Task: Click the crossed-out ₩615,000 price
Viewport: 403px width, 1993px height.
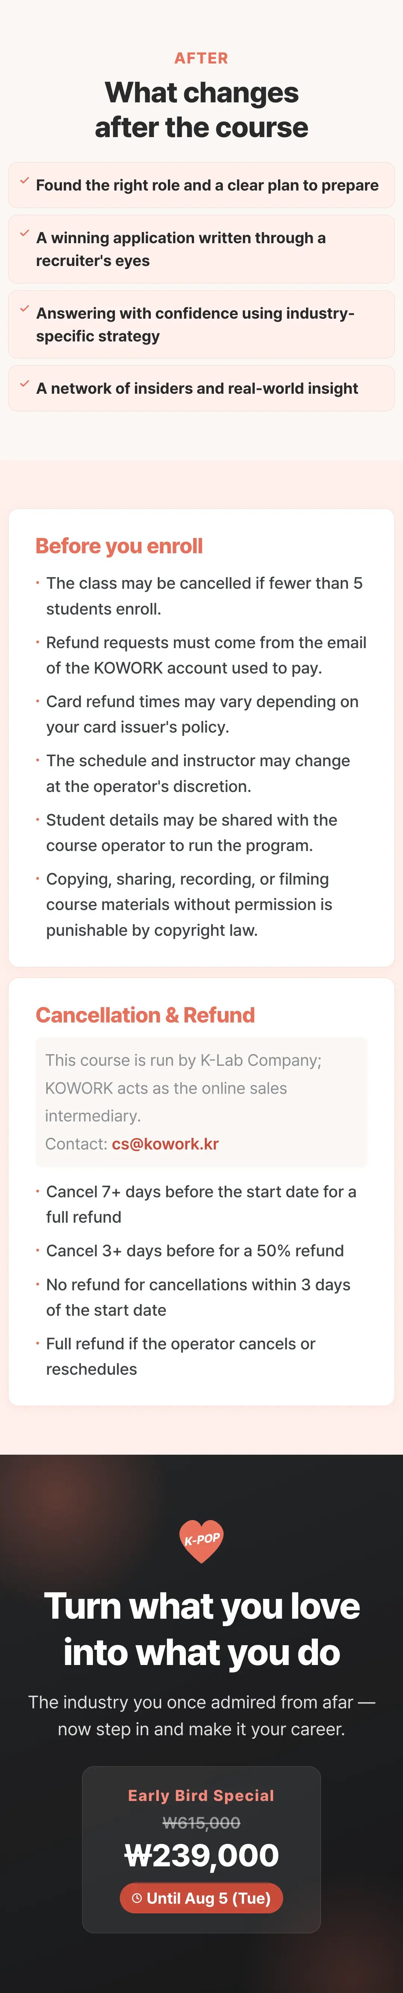Action: [x=201, y=1823]
